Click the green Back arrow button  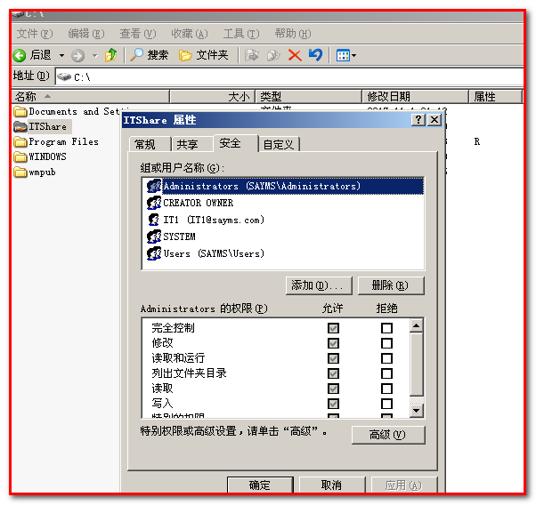point(19,55)
